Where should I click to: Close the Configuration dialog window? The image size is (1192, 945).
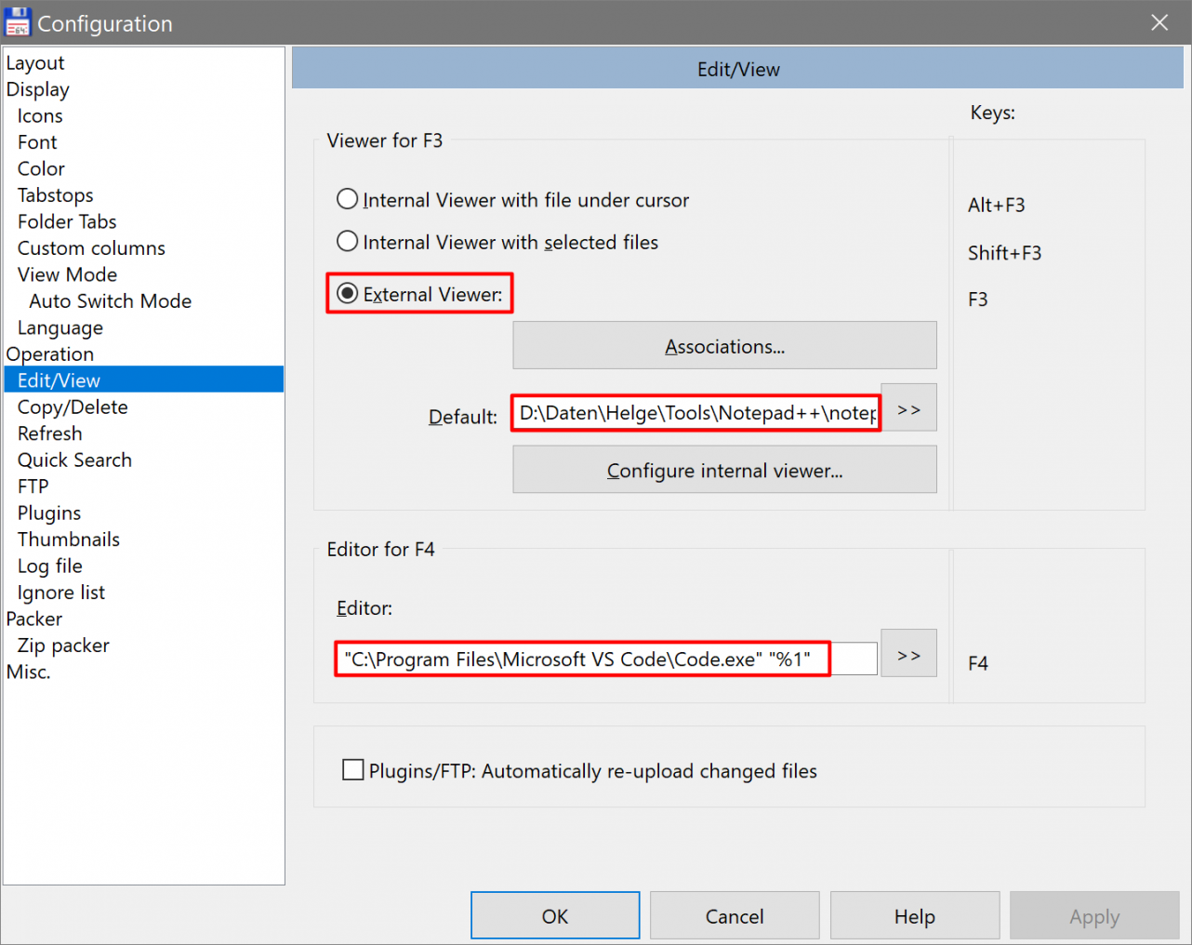coord(1159,22)
